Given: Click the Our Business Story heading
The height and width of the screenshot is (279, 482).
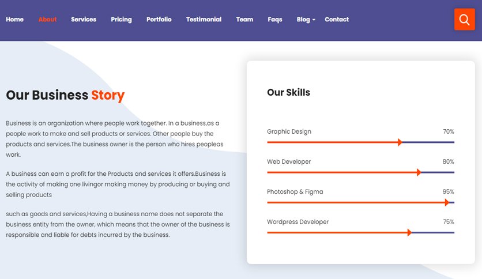Looking at the screenshot, I should point(65,95).
